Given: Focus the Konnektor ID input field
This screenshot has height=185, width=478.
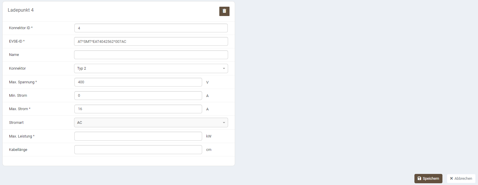Looking at the screenshot, I should [x=151, y=28].
